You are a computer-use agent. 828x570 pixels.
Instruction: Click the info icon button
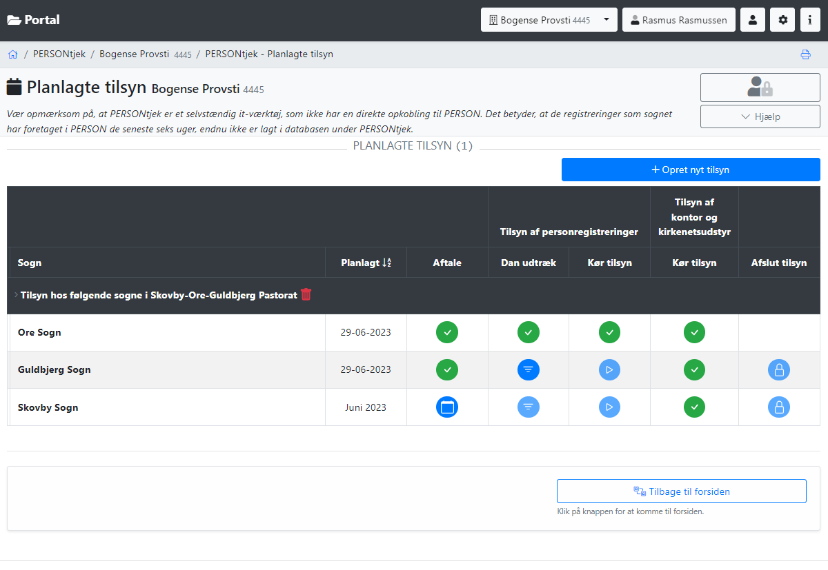[x=810, y=20]
